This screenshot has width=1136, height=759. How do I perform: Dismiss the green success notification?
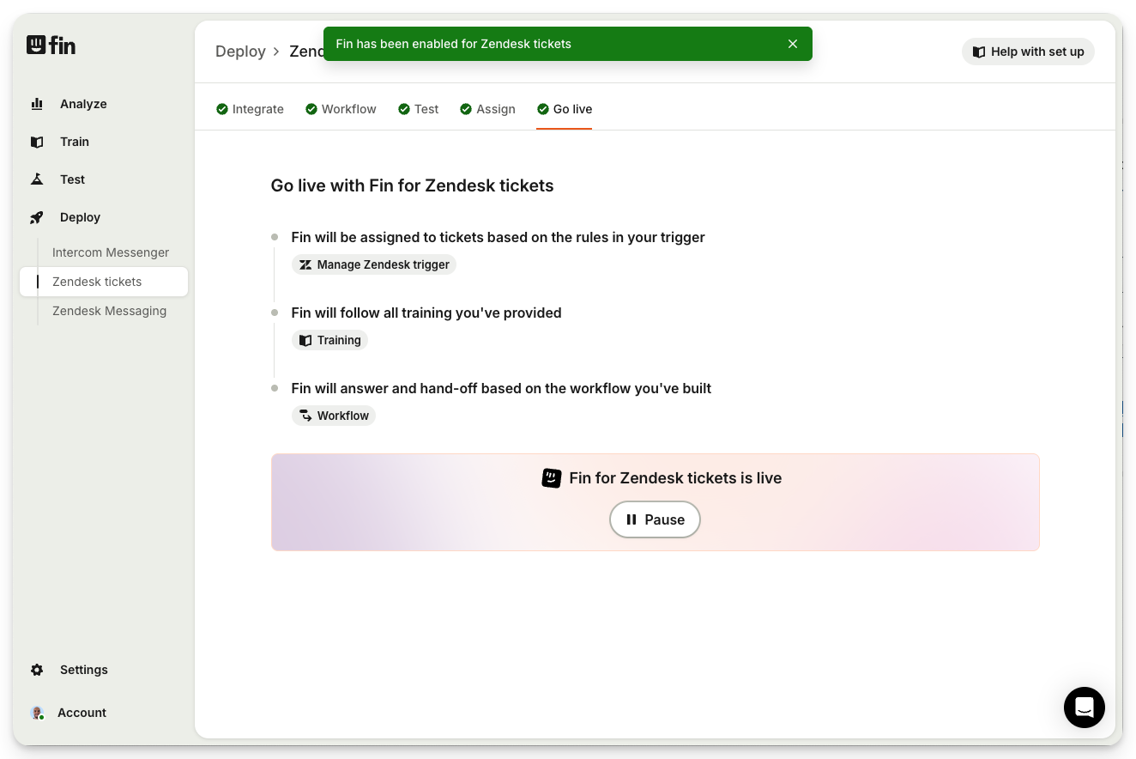793,44
